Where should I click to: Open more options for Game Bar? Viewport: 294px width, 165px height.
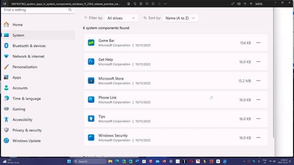pyautogui.click(x=258, y=43)
